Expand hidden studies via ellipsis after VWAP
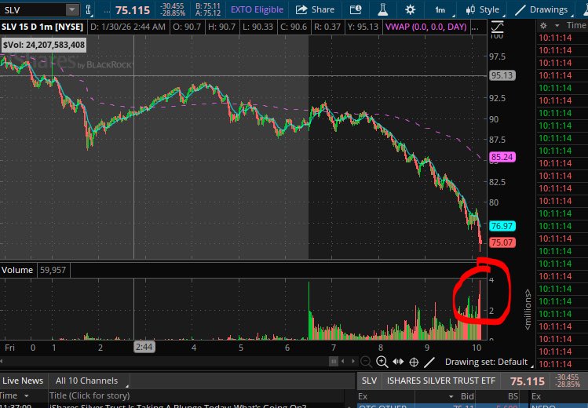The height and width of the screenshot is (408, 588). pos(475,27)
